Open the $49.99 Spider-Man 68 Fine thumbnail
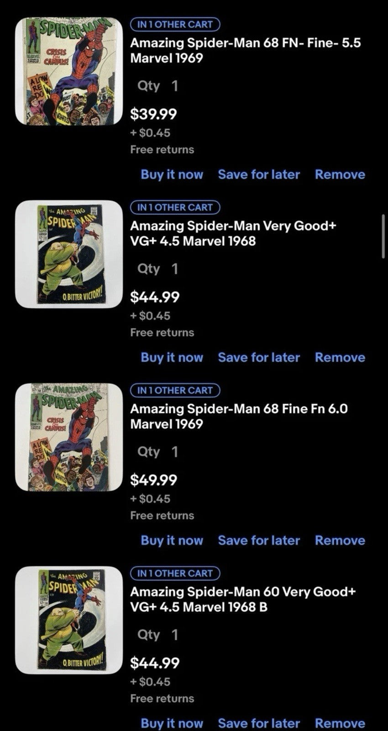 (69, 437)
